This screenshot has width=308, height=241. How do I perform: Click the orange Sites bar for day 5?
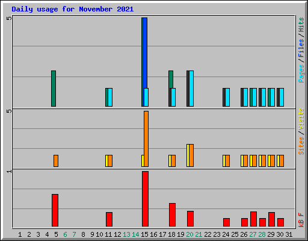(x=56, y=161)
